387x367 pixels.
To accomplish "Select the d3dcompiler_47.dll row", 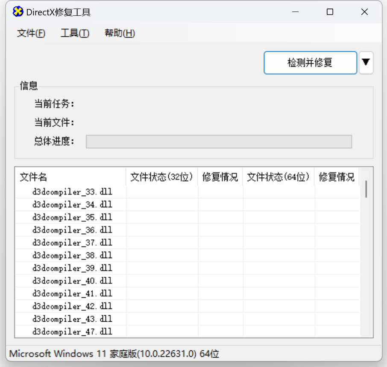I will [188, 332].
